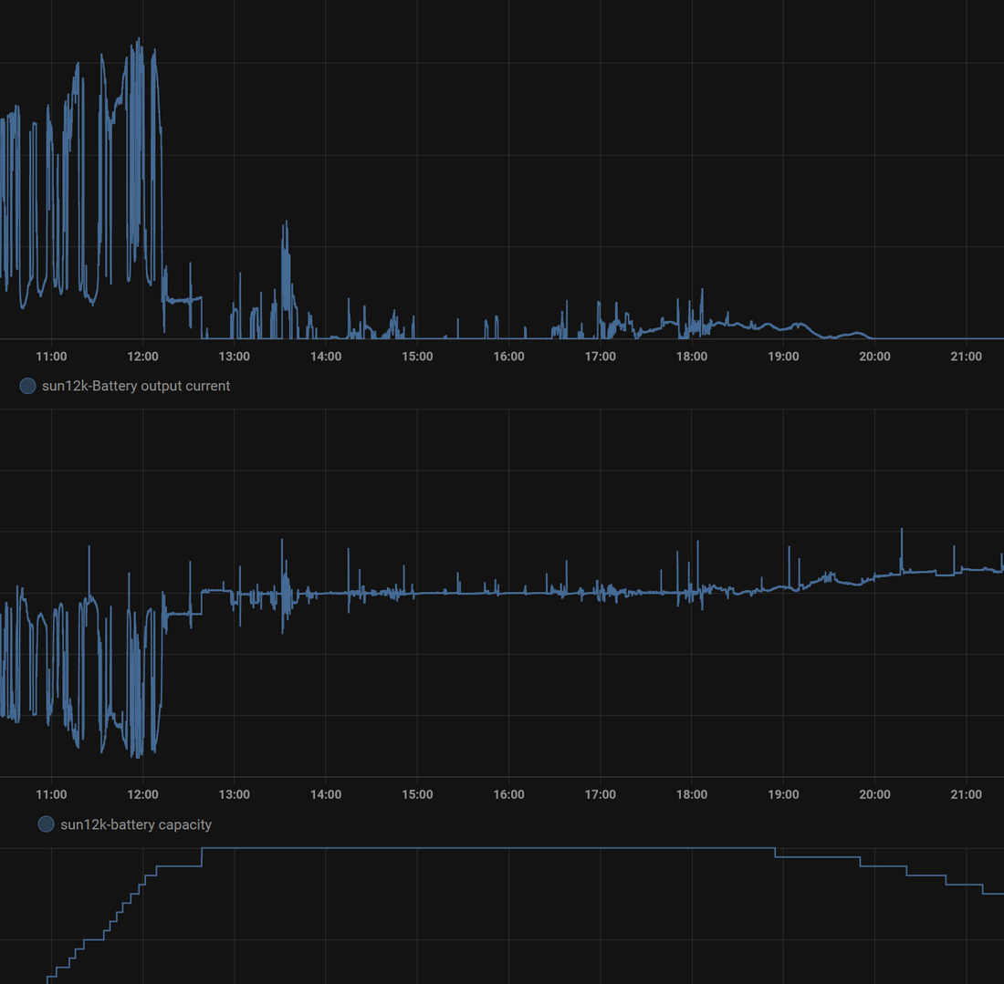This screenshot has height=984, width=1004.
Task: Toggle the sun12k-battery capacity legend circle
Action: click(46, 824)
